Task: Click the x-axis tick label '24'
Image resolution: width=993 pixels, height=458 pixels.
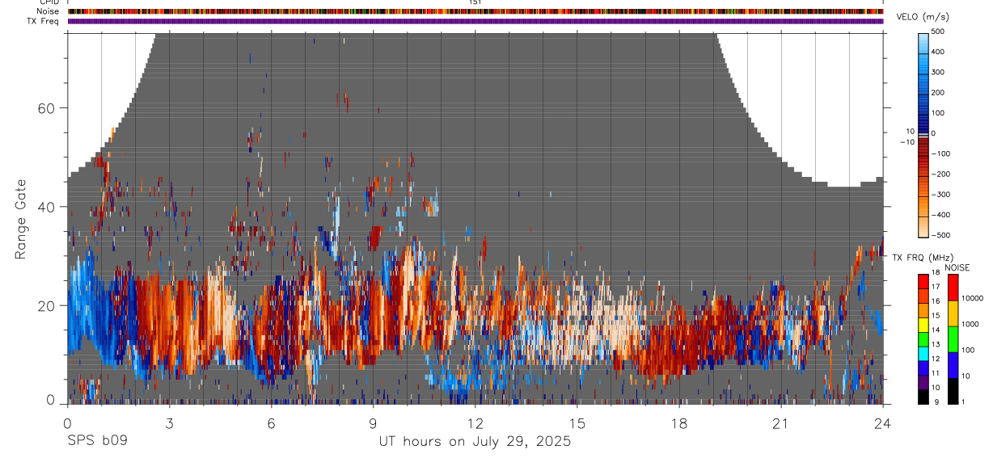Action: 882,423
